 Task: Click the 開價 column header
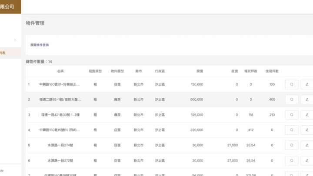click(x=200, y=71)
